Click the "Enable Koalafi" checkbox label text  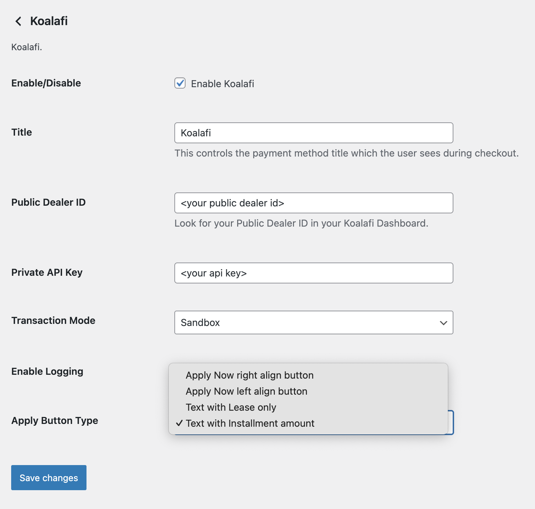point(223,84)
